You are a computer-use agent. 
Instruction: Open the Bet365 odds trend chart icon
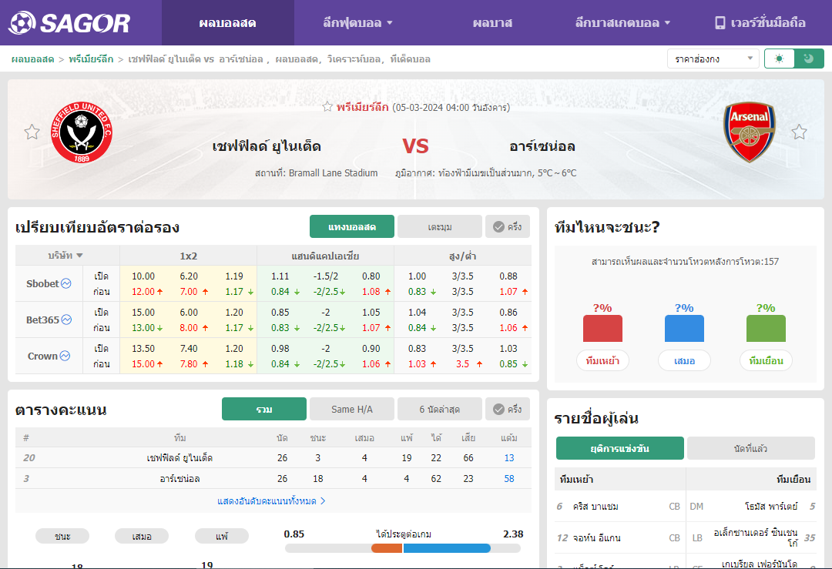click(66, 320)
